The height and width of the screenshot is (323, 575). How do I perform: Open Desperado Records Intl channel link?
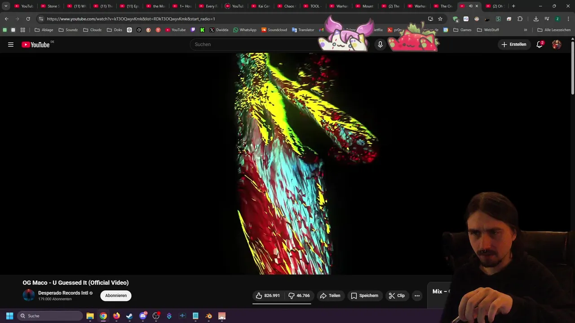point(63,293)
